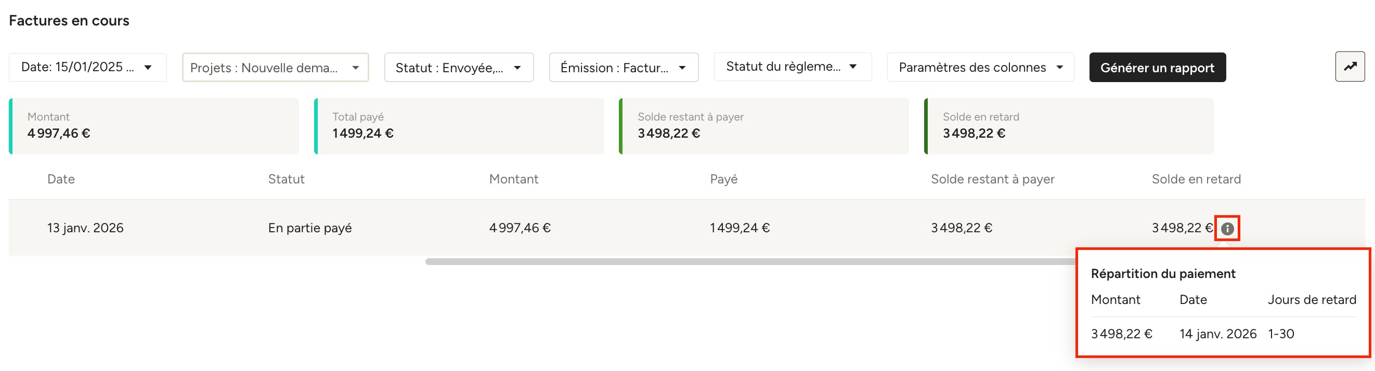Viewport: 1375px width, 371px height.
Task: Click the Montant summary card
Action: [154, 126]
